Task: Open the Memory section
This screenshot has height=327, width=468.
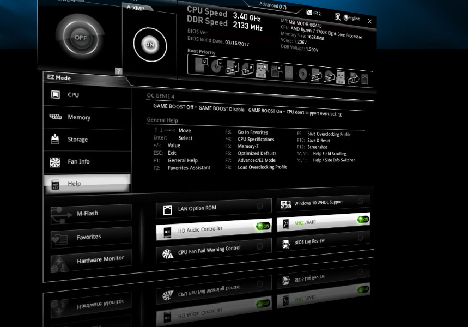Action: 87,117
